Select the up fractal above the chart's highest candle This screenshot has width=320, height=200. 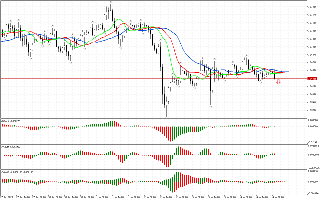click(x=110, y=2)
